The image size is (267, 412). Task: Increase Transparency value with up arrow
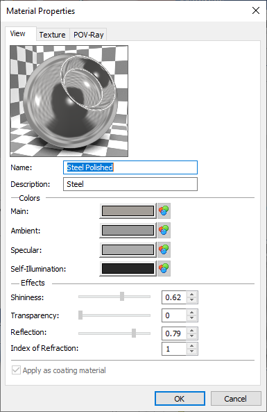[x=192, y=313]
